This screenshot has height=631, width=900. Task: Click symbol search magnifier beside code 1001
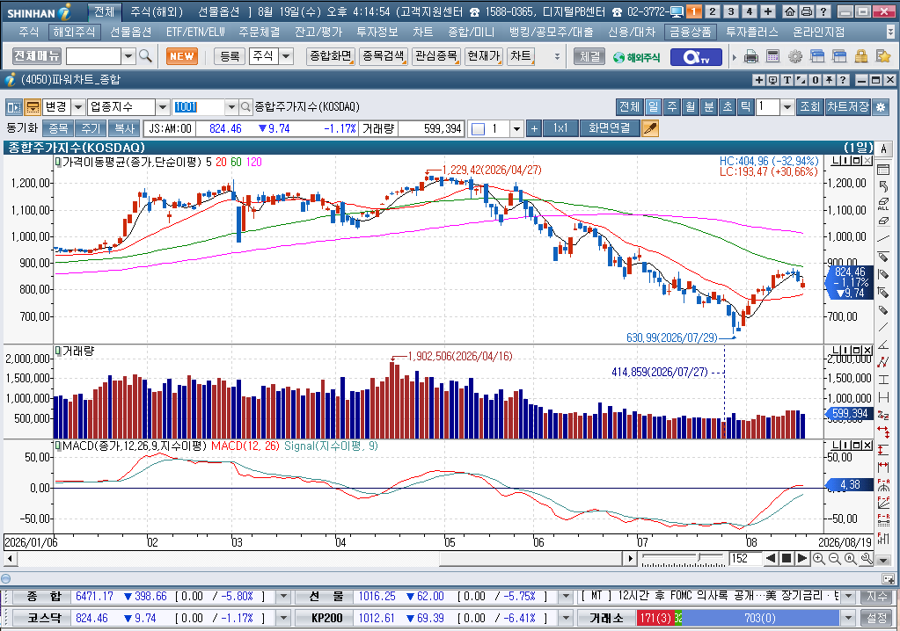[x=245, y=107]
